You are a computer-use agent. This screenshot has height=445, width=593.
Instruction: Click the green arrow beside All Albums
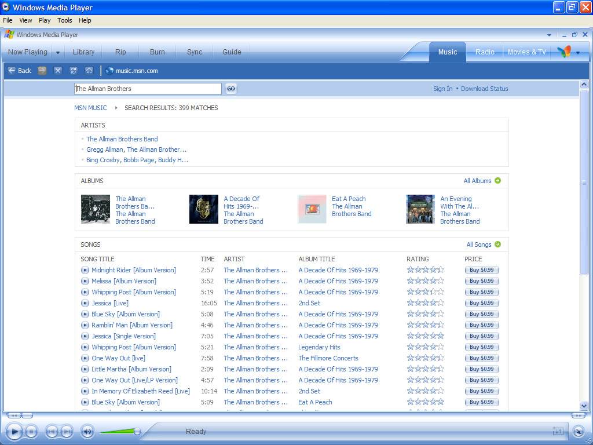coord(497,181)
